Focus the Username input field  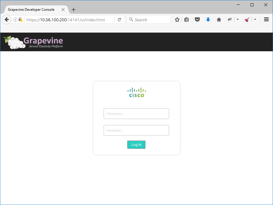coord(136,114)
